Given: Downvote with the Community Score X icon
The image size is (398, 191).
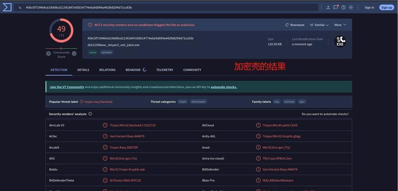Looking at the screenshot, I should (x=48, y=53).
